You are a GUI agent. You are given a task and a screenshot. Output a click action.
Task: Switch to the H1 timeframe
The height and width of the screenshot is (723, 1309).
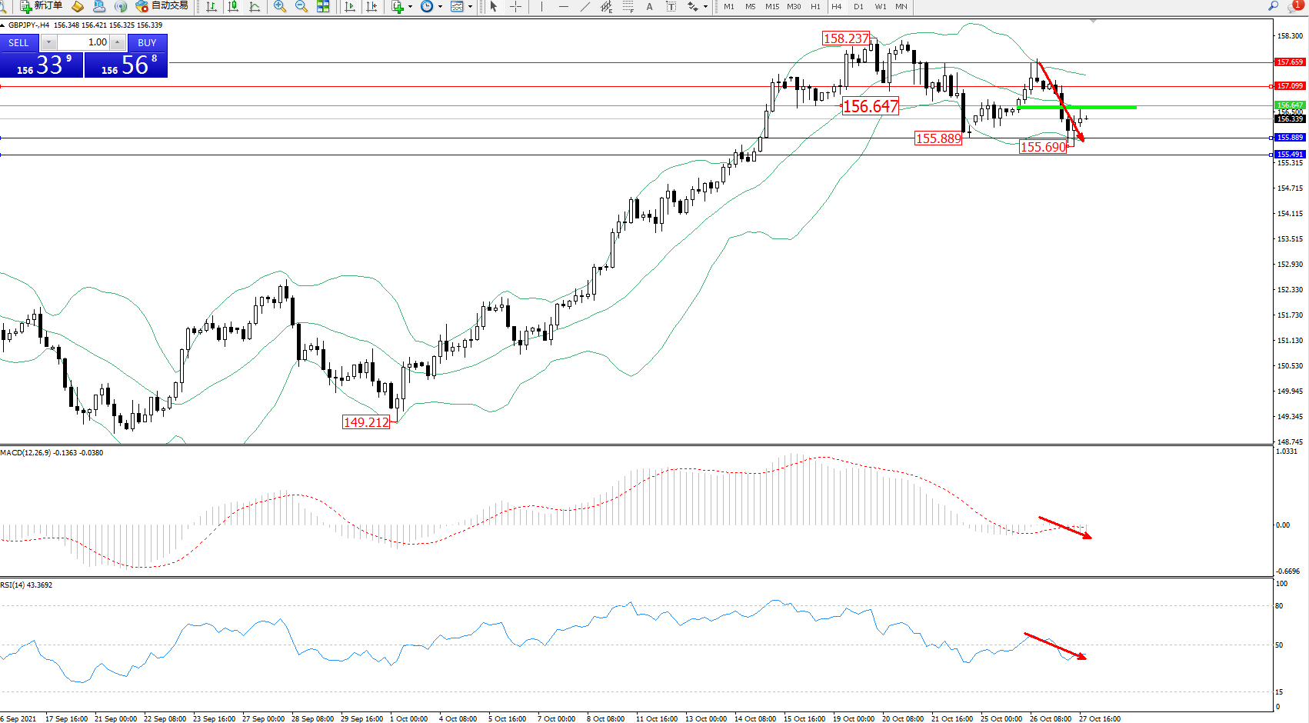pos(815,6)
